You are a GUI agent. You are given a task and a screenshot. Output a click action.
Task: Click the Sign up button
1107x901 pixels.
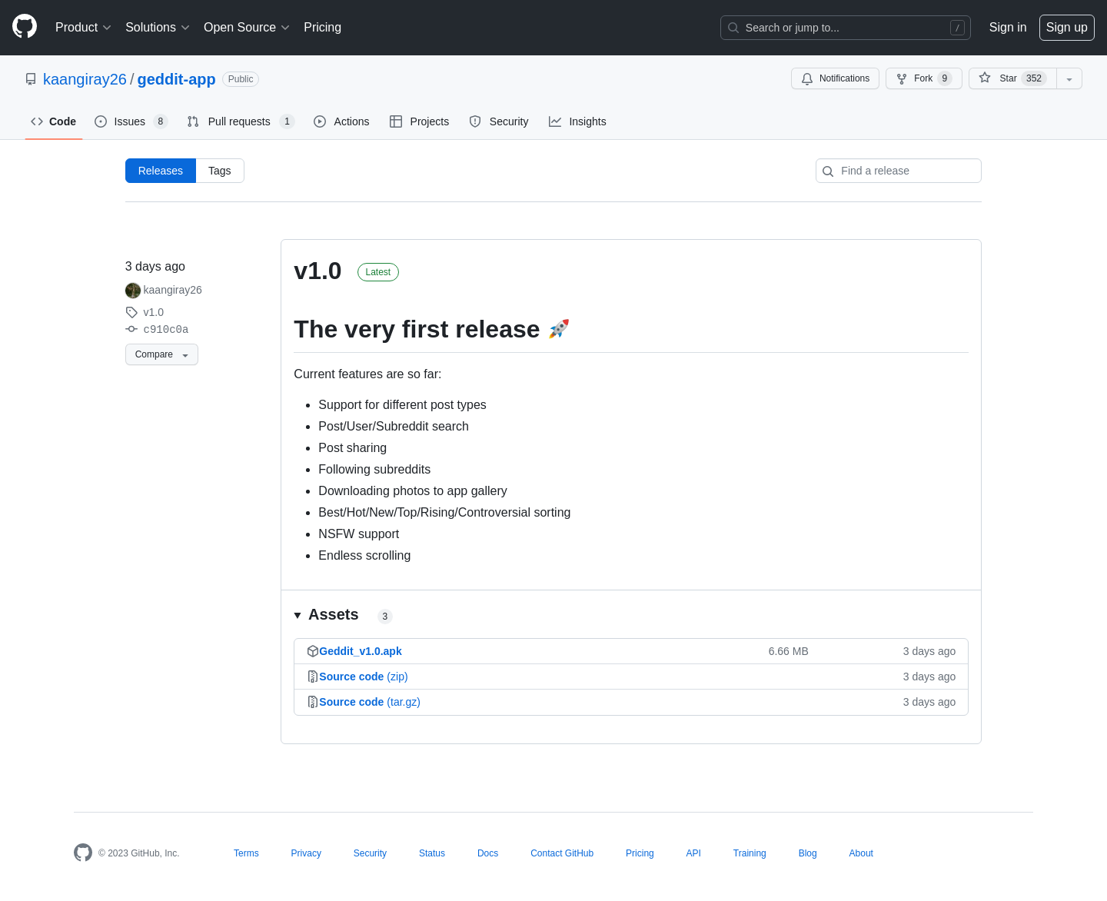point(1066,28)
